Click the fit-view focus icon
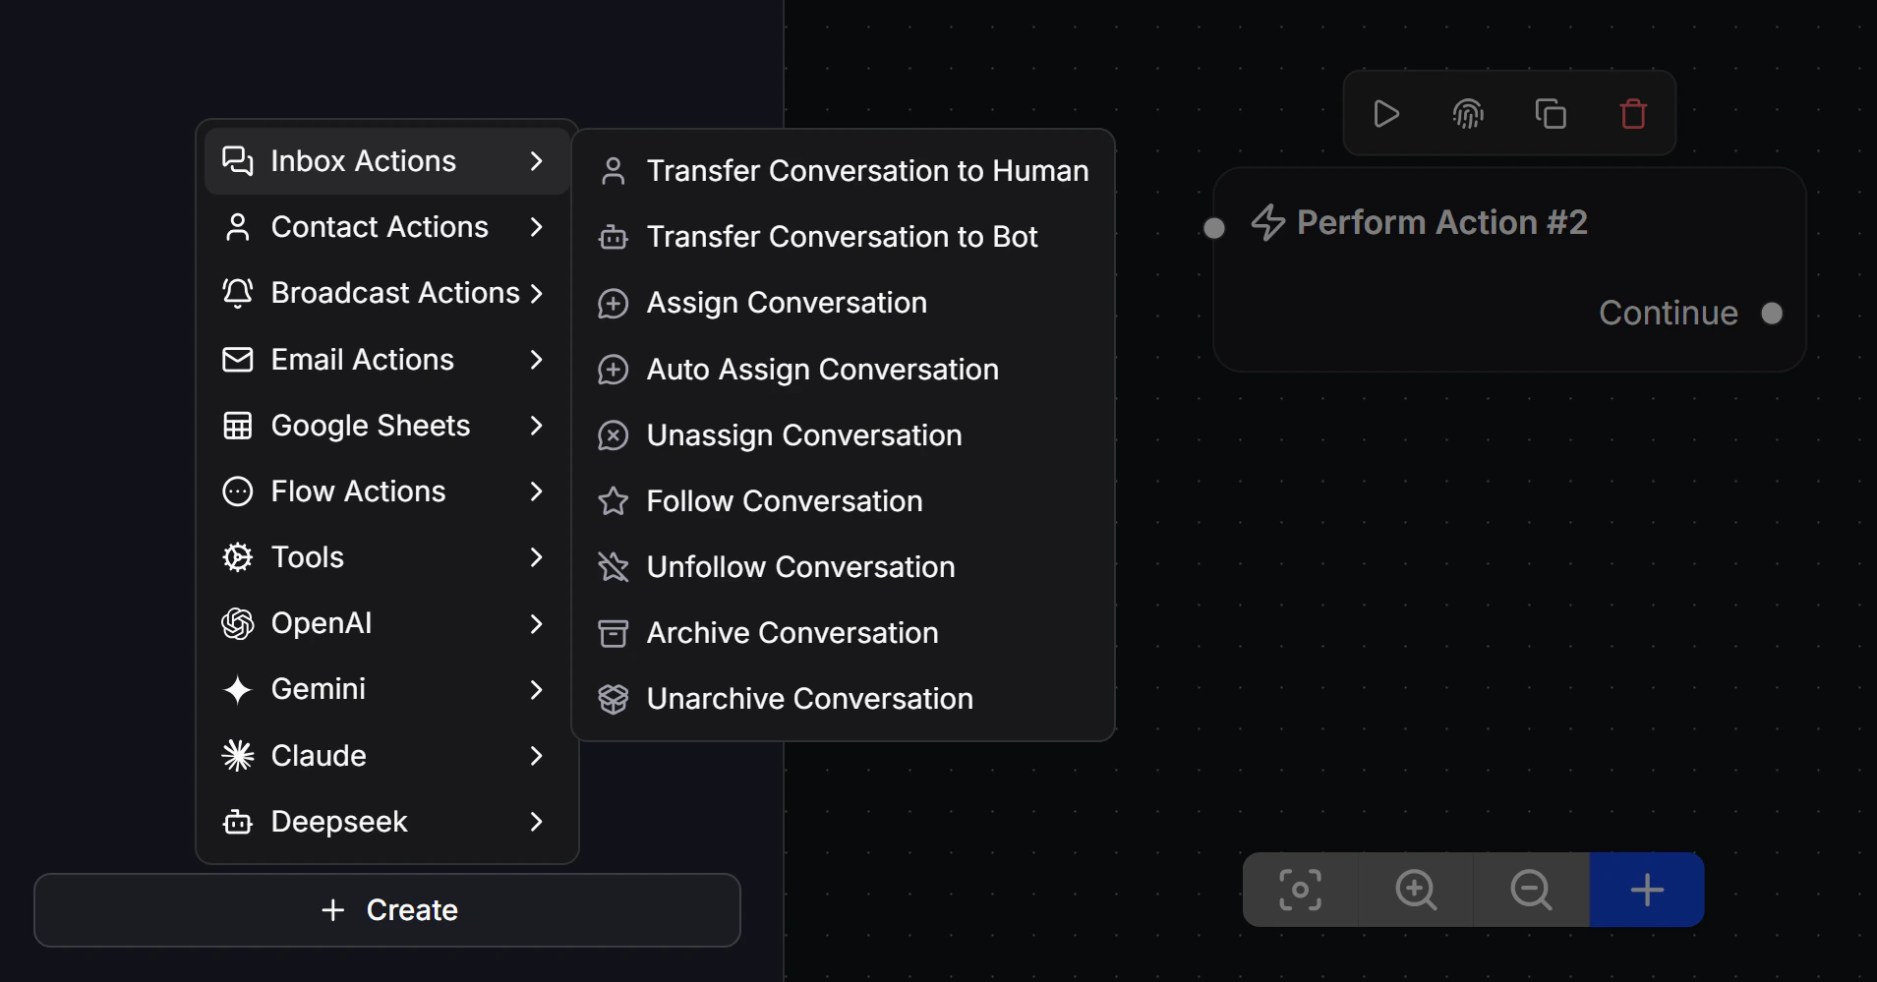Viewport: 1877px width, 982px height. coord(1300,890)
